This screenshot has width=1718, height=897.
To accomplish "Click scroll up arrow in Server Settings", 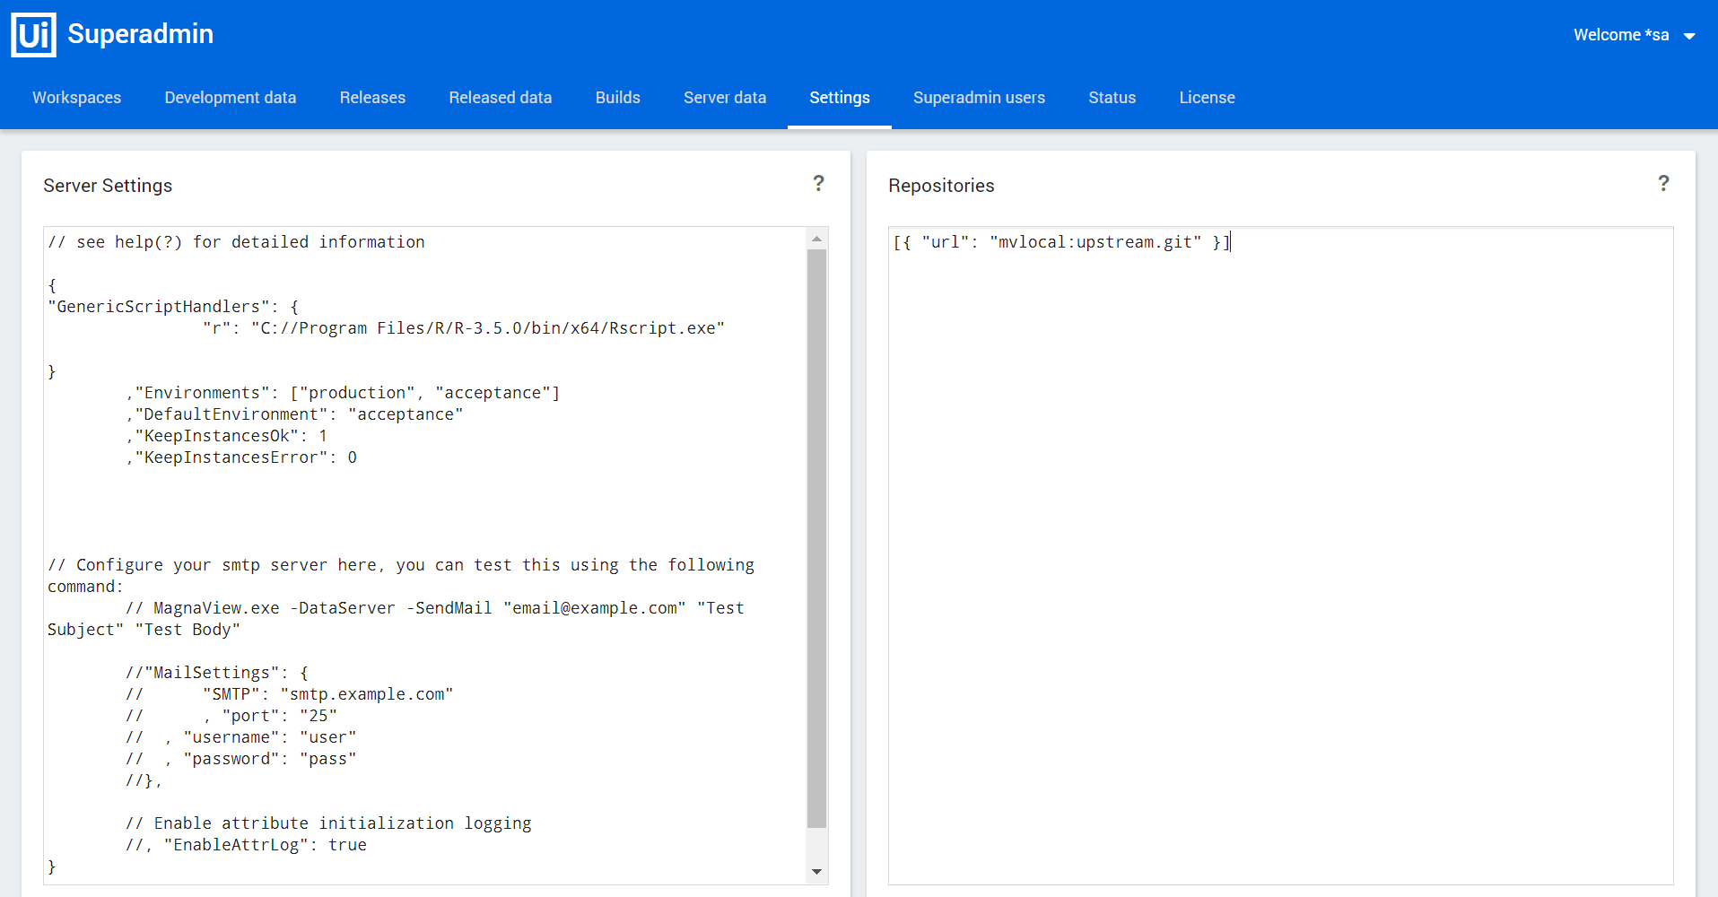I will [x=816, y=239].
